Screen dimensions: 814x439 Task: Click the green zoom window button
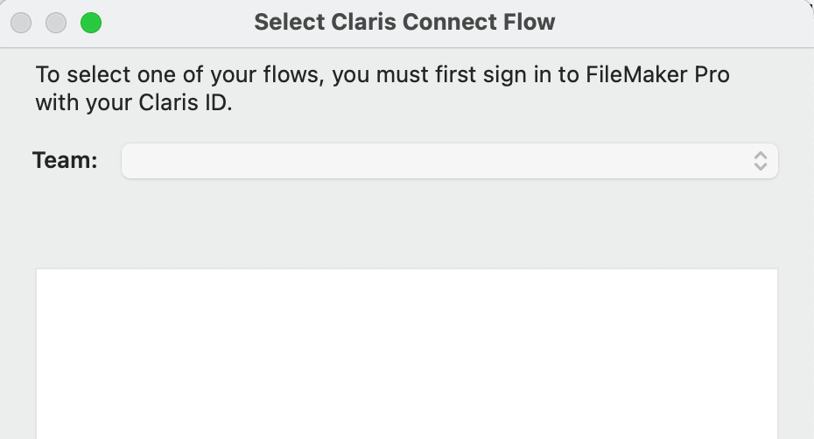pyautogui.click(x=91, y=23)
